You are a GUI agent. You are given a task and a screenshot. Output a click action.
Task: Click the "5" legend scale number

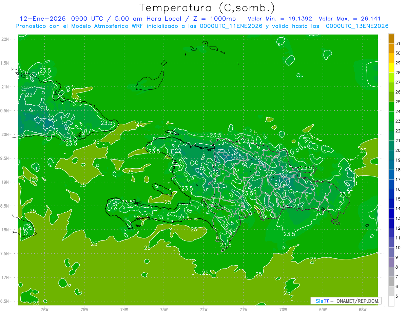397,296
